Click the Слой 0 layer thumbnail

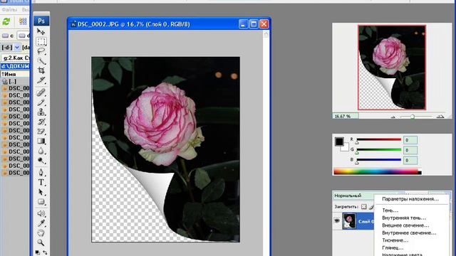pyautogui.click(x=349, y=221)
